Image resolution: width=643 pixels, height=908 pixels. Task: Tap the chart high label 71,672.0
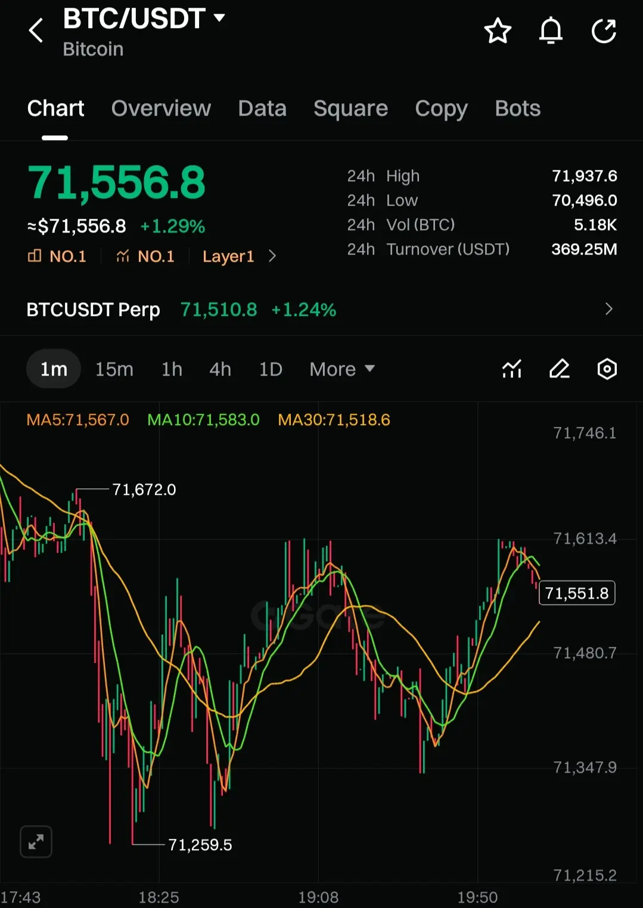coord(144,489)
